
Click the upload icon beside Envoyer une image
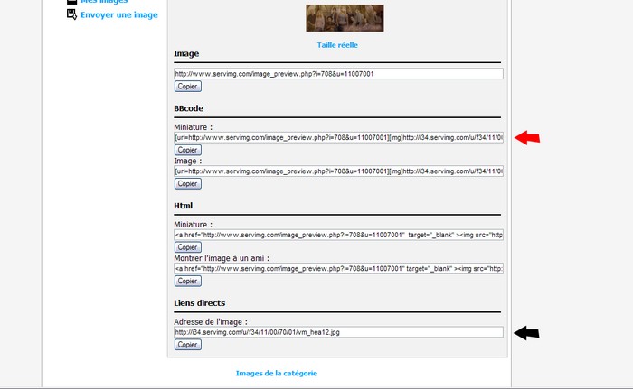pos(71,14)
